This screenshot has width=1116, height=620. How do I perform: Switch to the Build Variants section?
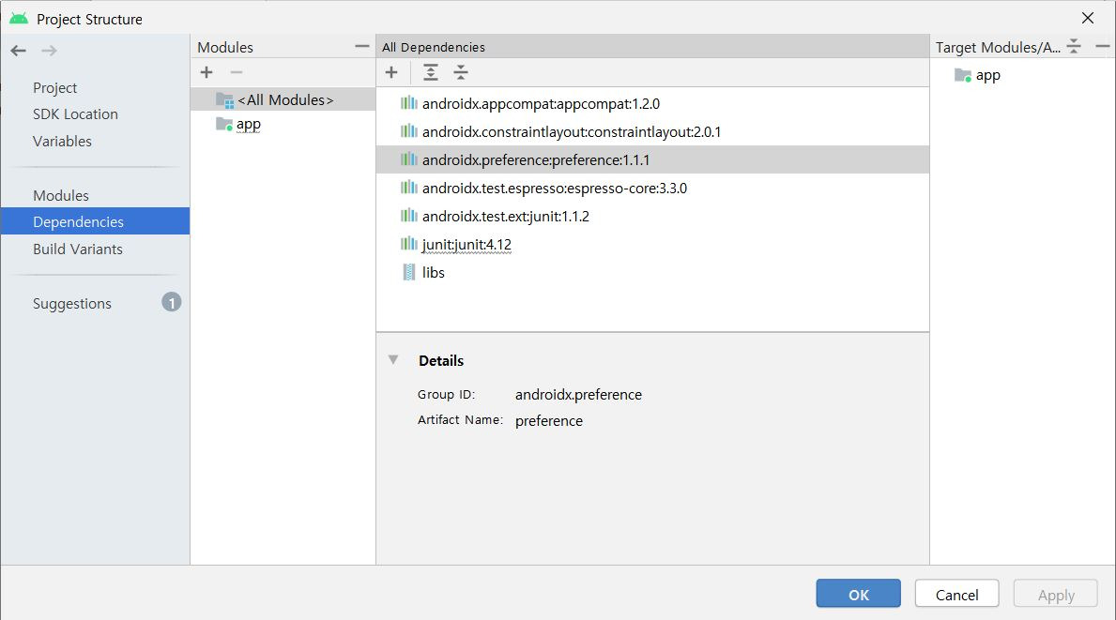78,249
